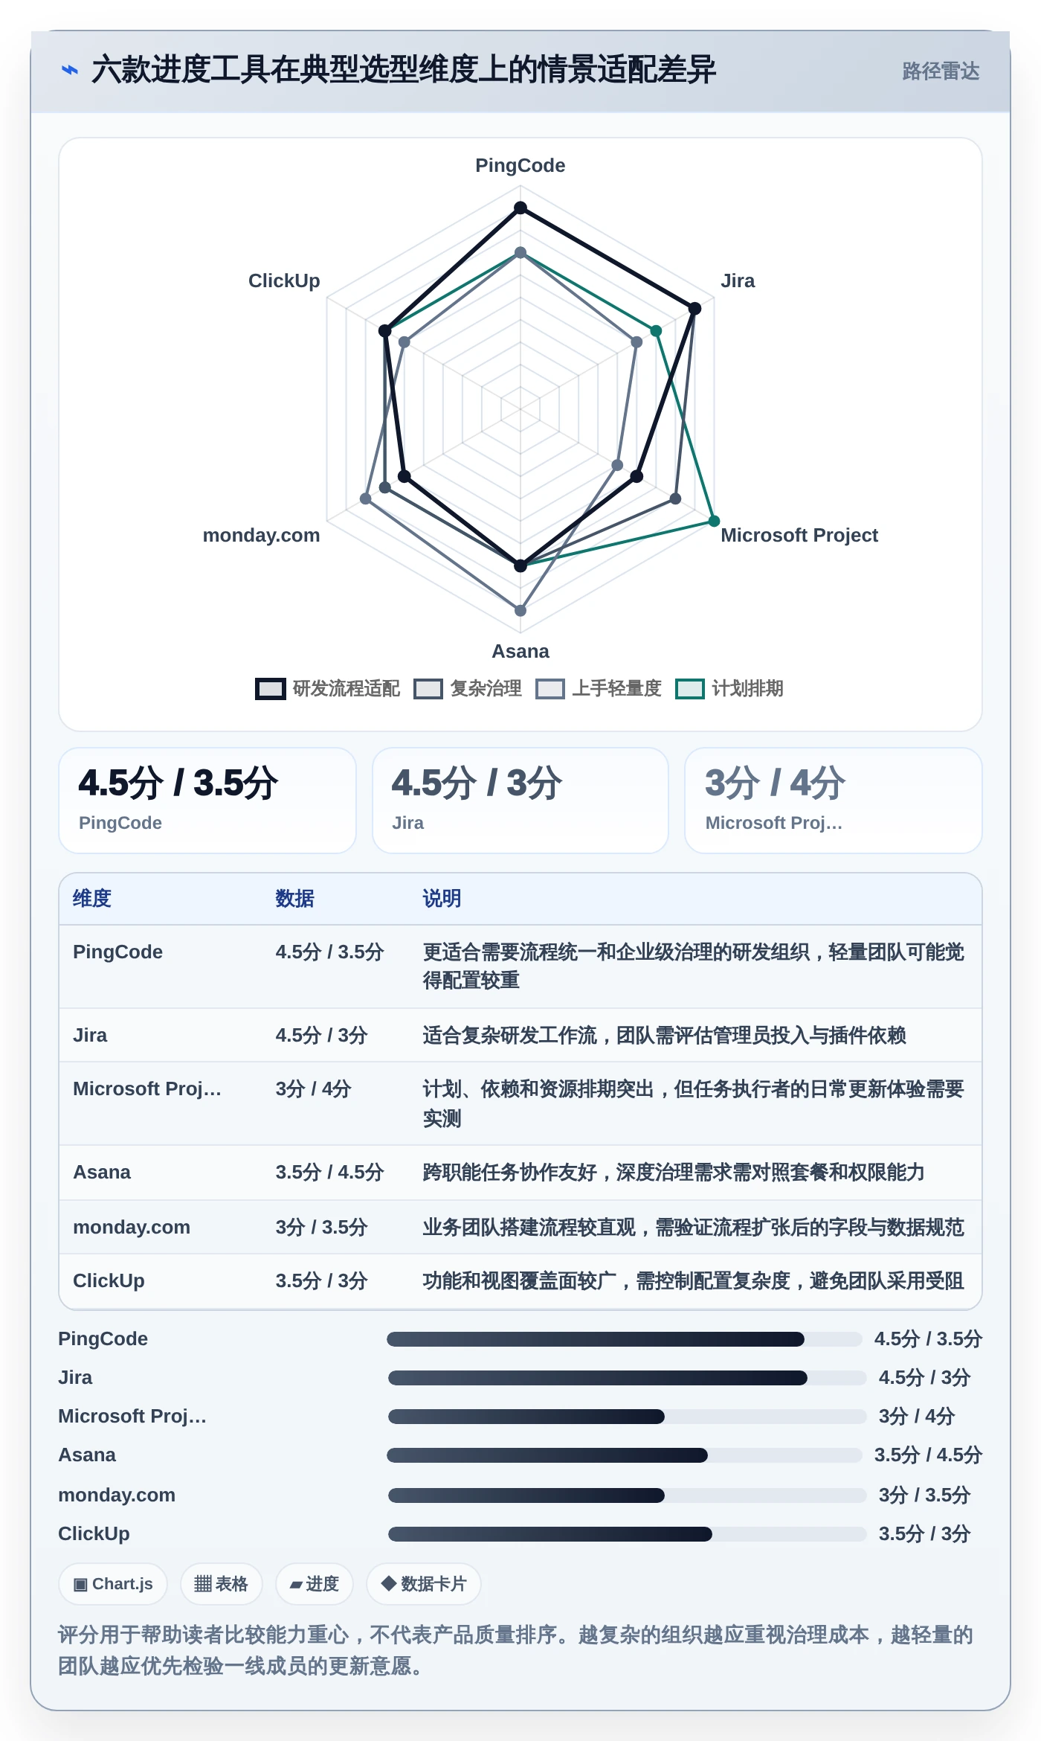Click the Jira description 适合复杂研发工作流 cell
The width and height of the screenshot is (1041, 1741).
tap(664, 1036)
